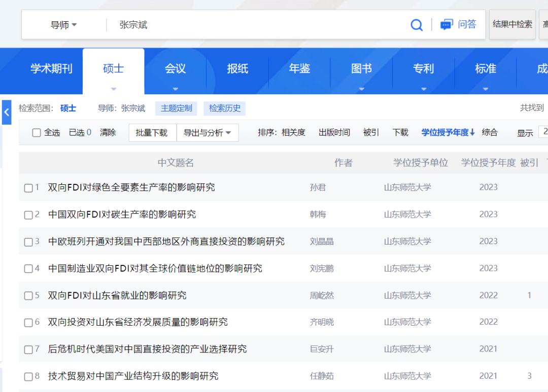Sort results by 出版时间
Viewport: 548px width, 392px height.
(x=334, y=133)
